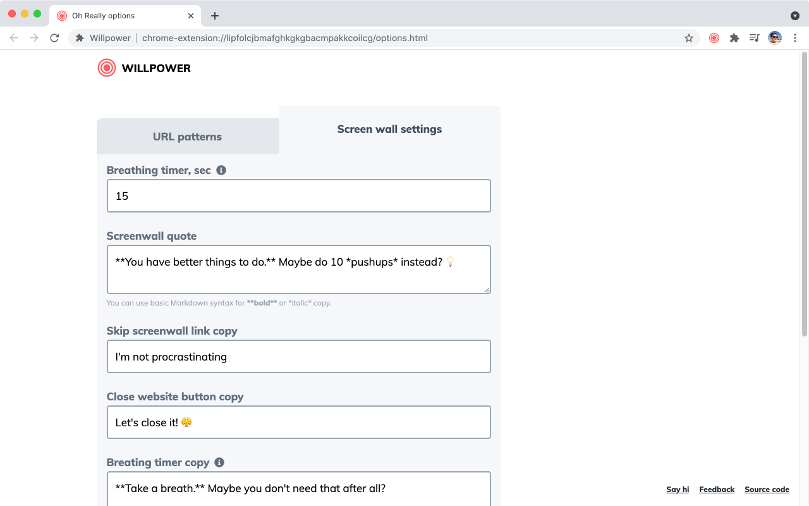Open the media controls icon
Screen dimensions: 809x506
755,38
